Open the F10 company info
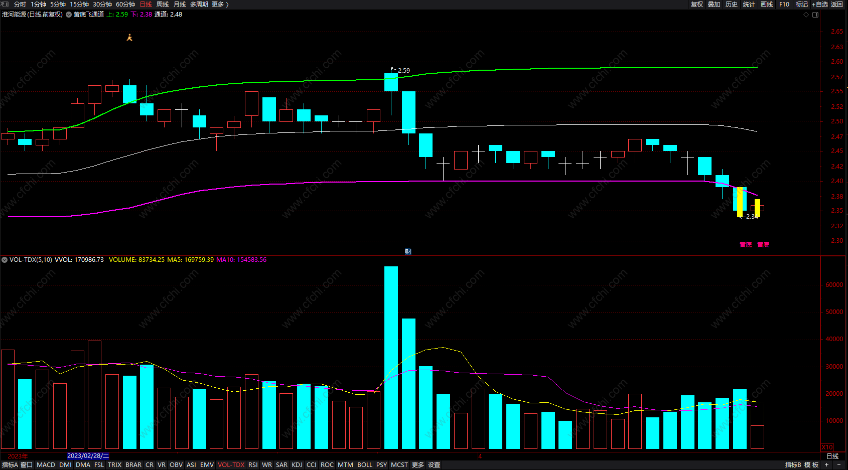The image size is (848, 470). (x=784, y=4)
